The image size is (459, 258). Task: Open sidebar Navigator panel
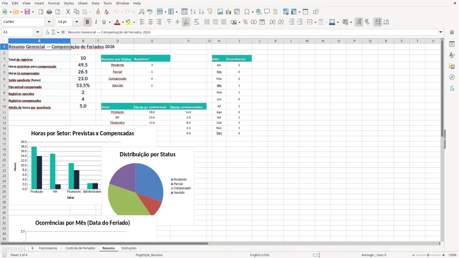point(452,77)
